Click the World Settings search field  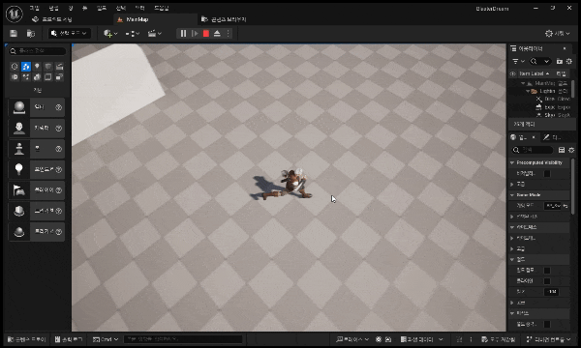coord(533,150)
